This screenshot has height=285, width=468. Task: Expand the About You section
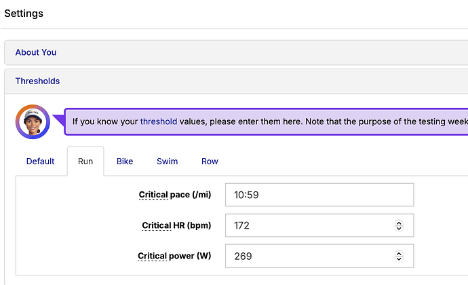point(36,52)
